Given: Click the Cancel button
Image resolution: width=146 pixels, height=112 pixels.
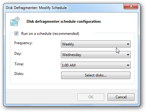Looking at the screenshot, I should coord(121,97).
